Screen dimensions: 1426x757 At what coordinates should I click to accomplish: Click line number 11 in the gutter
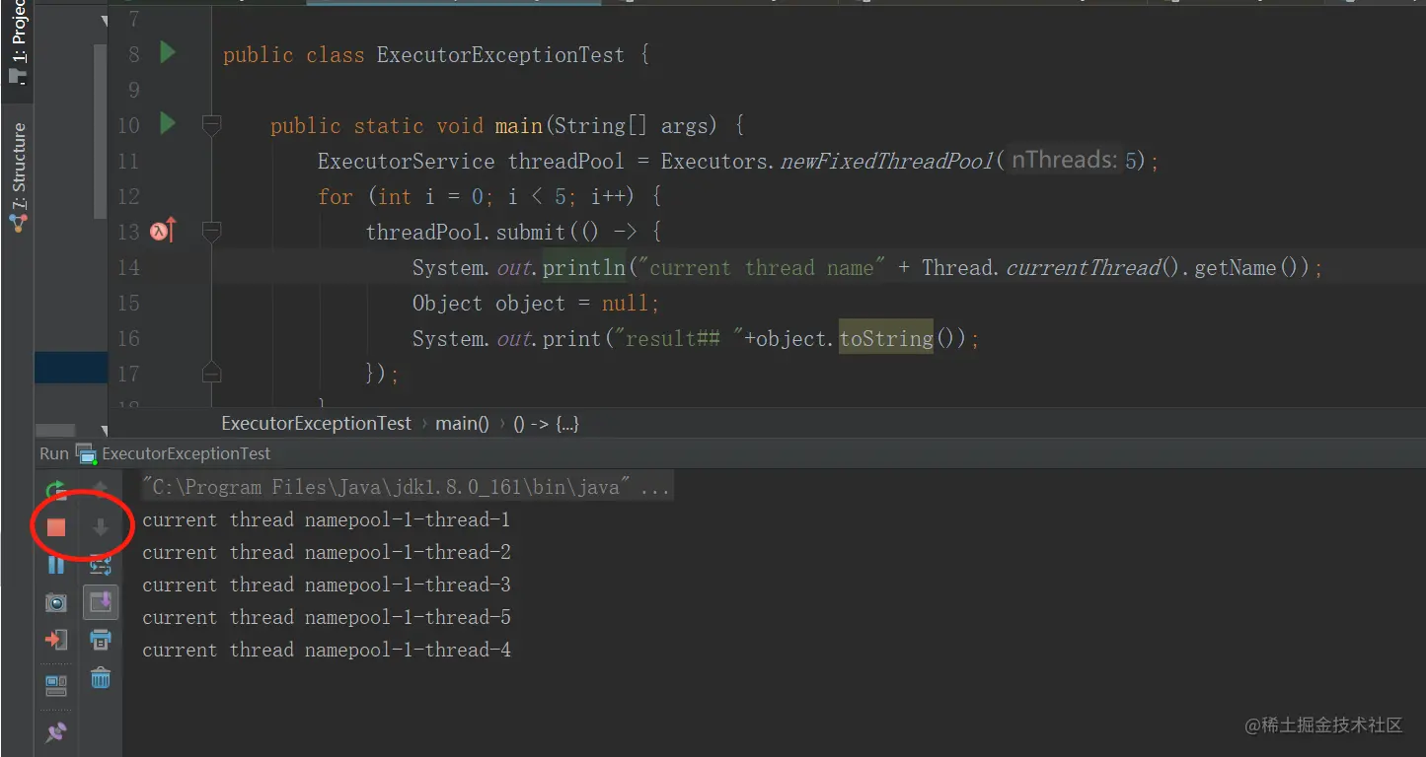pyautogui.click(x=128, y=161)
